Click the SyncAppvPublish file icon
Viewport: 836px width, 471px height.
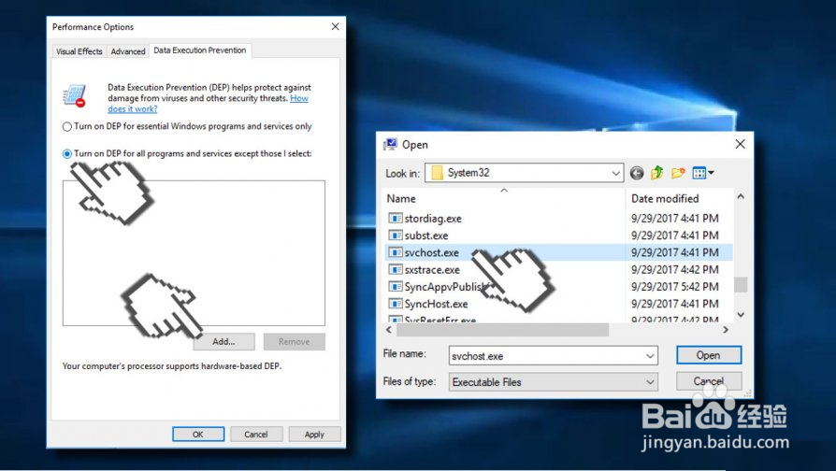click(395, 286)
